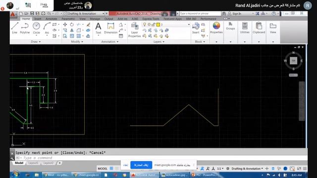Select the Trim tool
This screenshot has height=178, width=317.
point(79,25)
